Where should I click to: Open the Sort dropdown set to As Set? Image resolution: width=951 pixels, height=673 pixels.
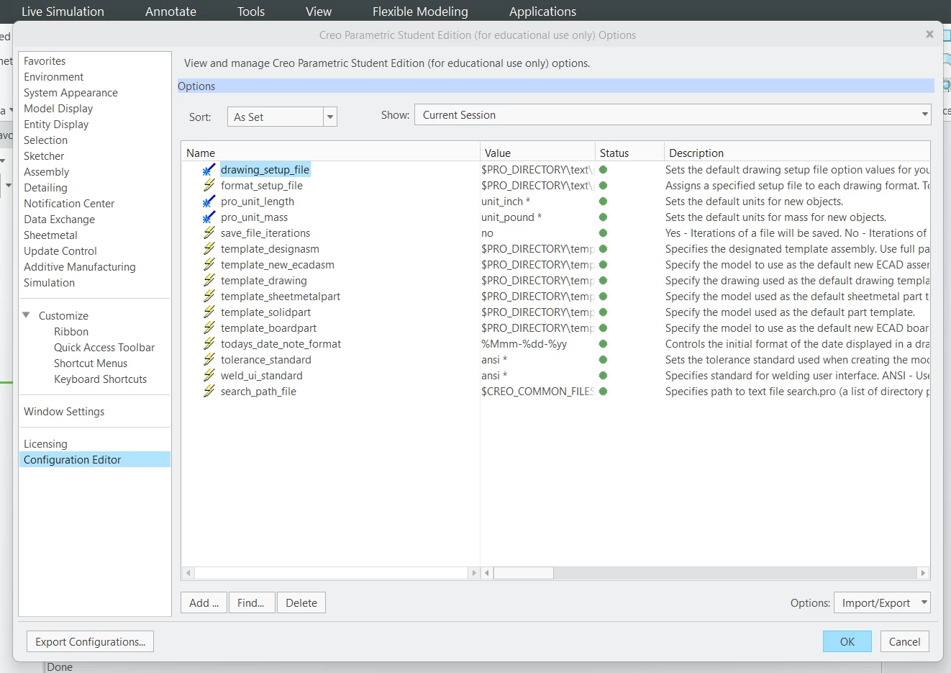282,117
